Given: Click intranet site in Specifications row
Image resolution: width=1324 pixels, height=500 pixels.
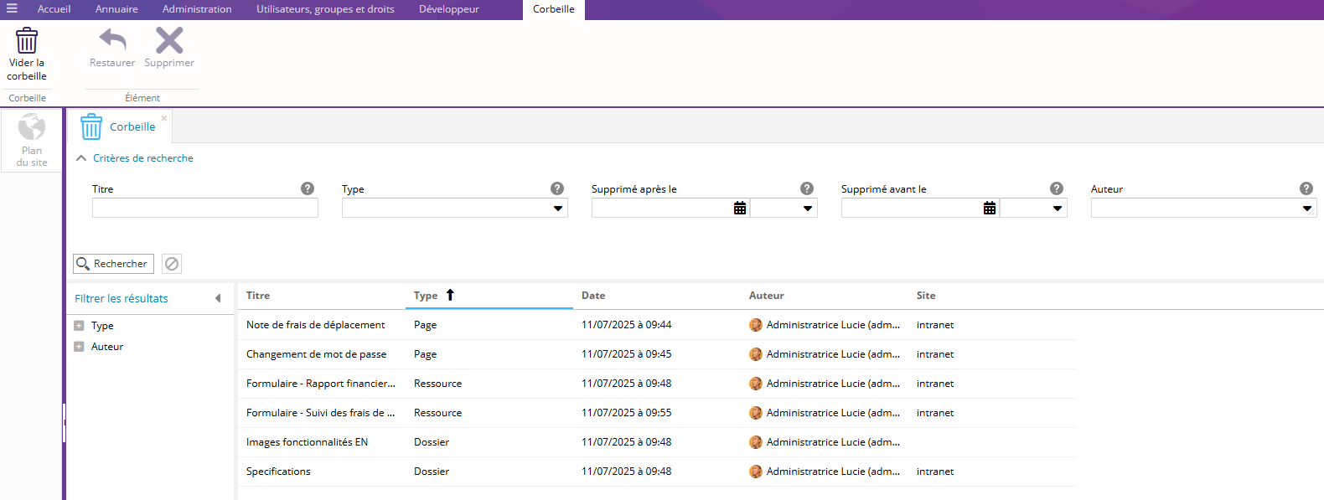Looking at the screenshot, I should 935,472.
